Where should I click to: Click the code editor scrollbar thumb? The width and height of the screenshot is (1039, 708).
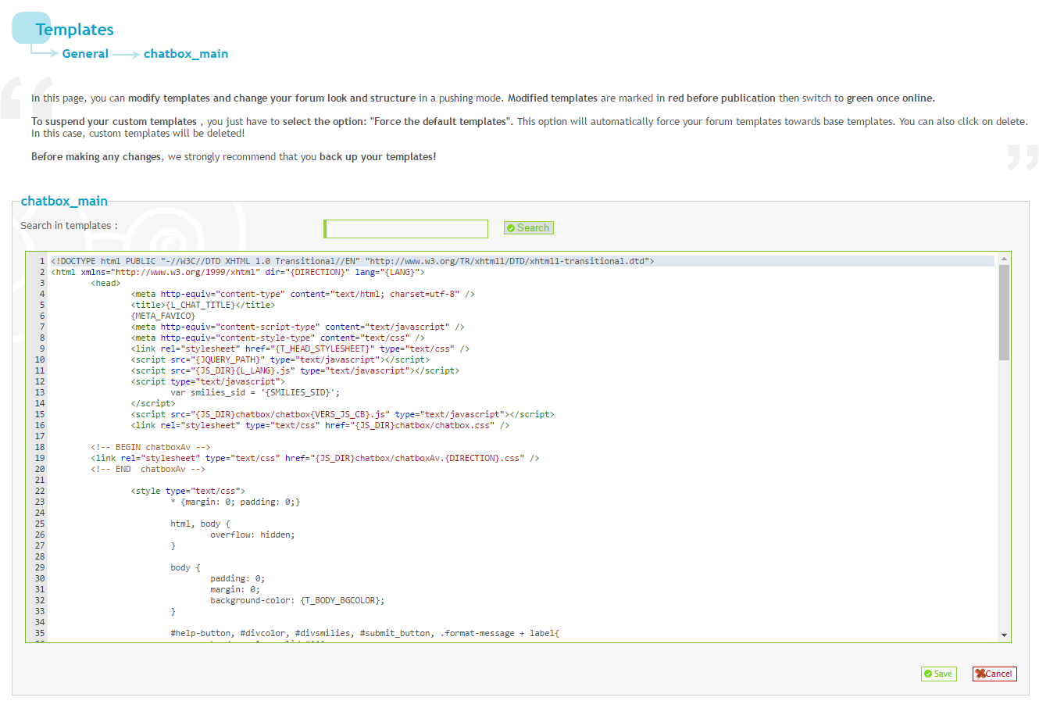tap(1004, 313)
